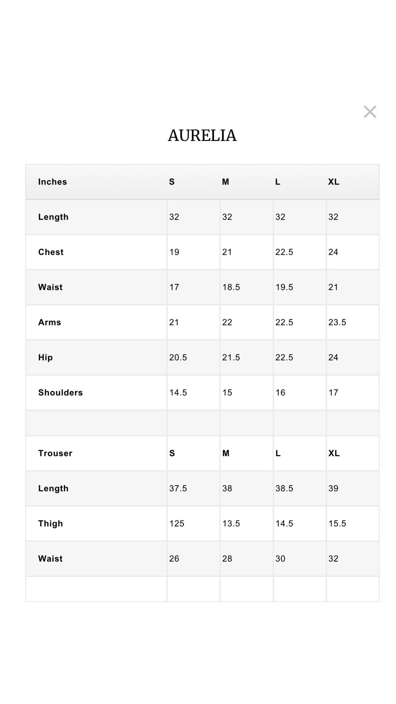
Task: Select the Arms row label
Action: click(50, 322)
